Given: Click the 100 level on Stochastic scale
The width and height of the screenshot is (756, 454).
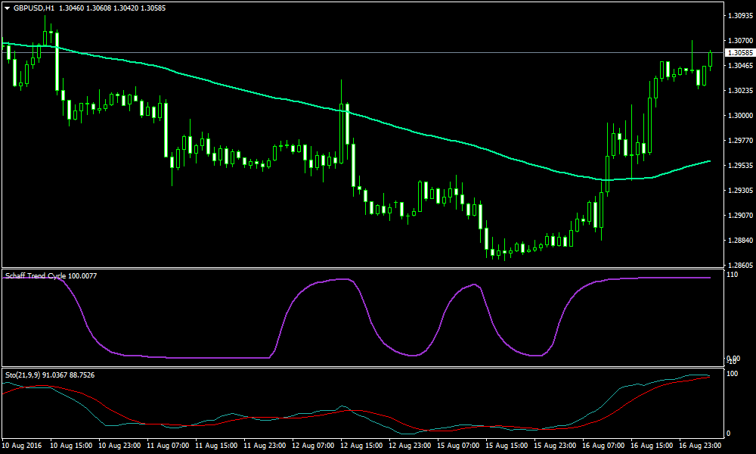Looking at the screenshot, I should coord(731,374).
